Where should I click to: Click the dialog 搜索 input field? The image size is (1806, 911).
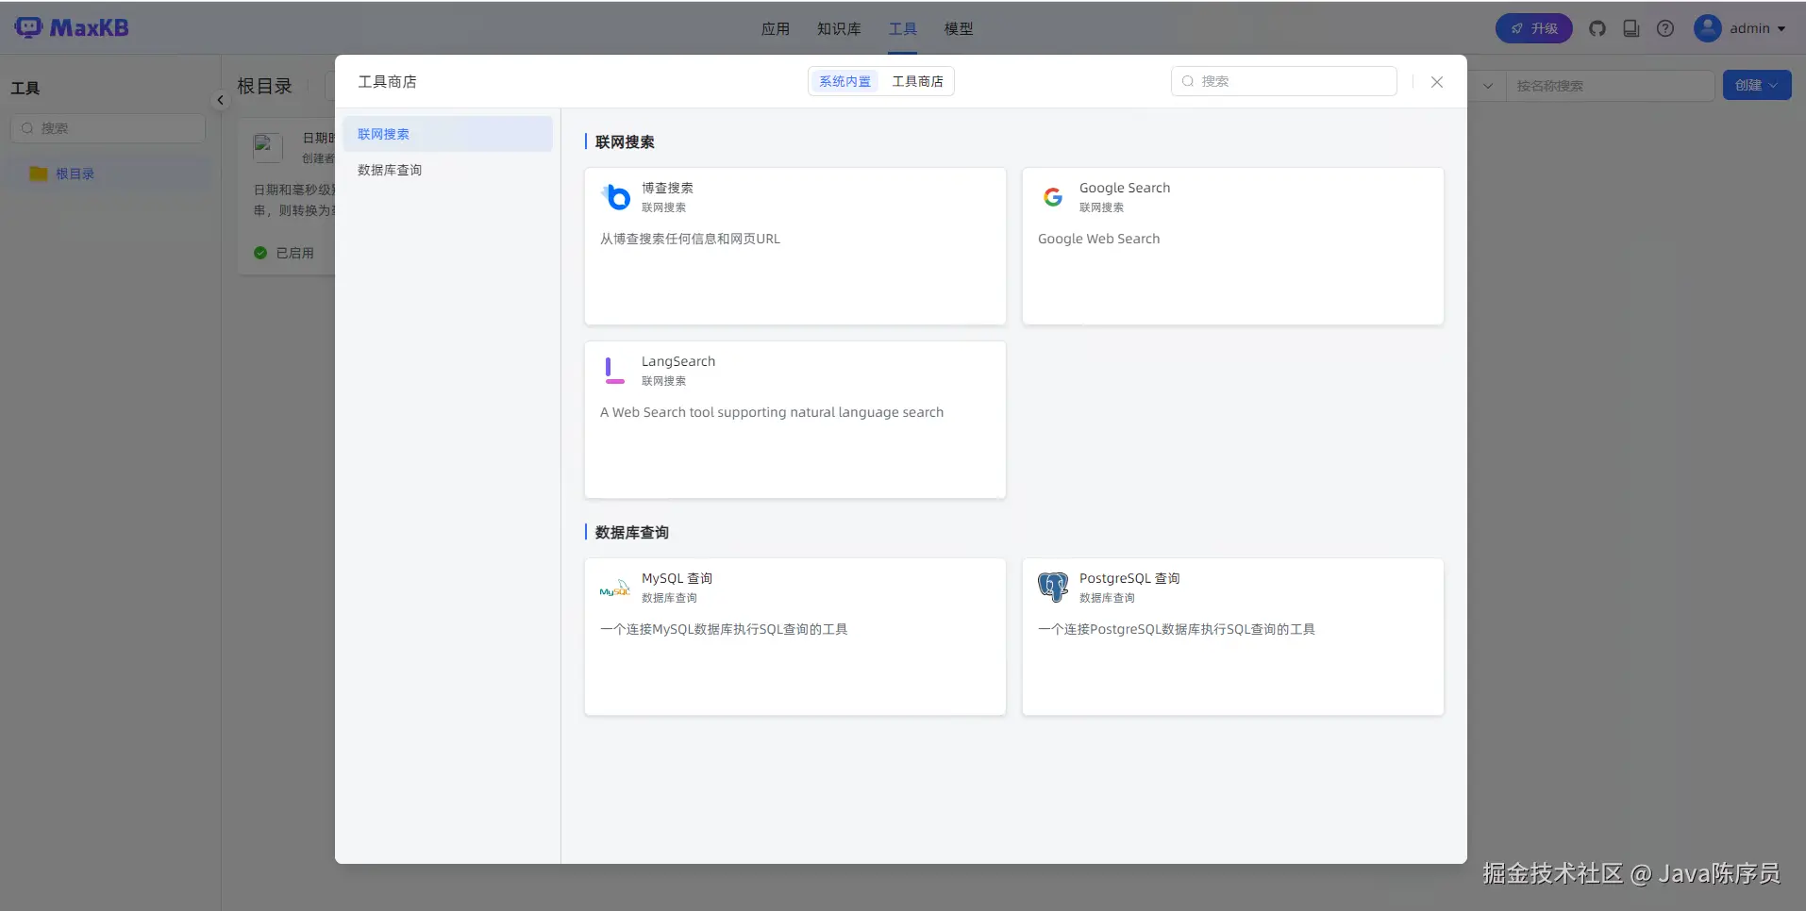[1284, 81]
